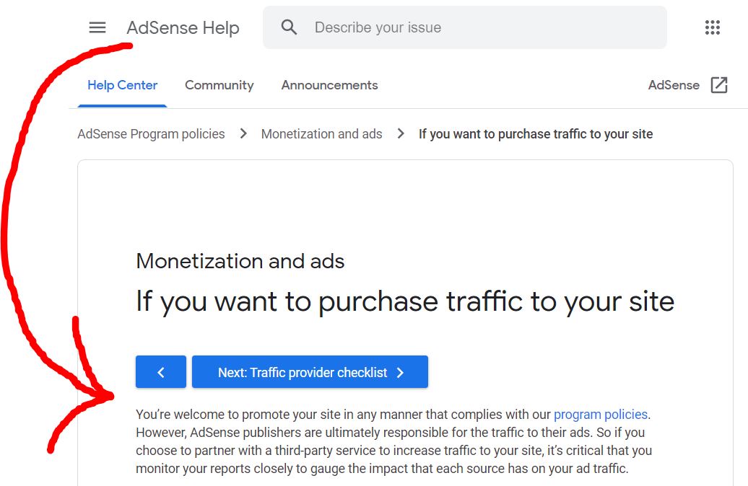Click the current breadcrumb about purchasing traffic
This screenshot has width=748, height=486.
pos(536,134)
